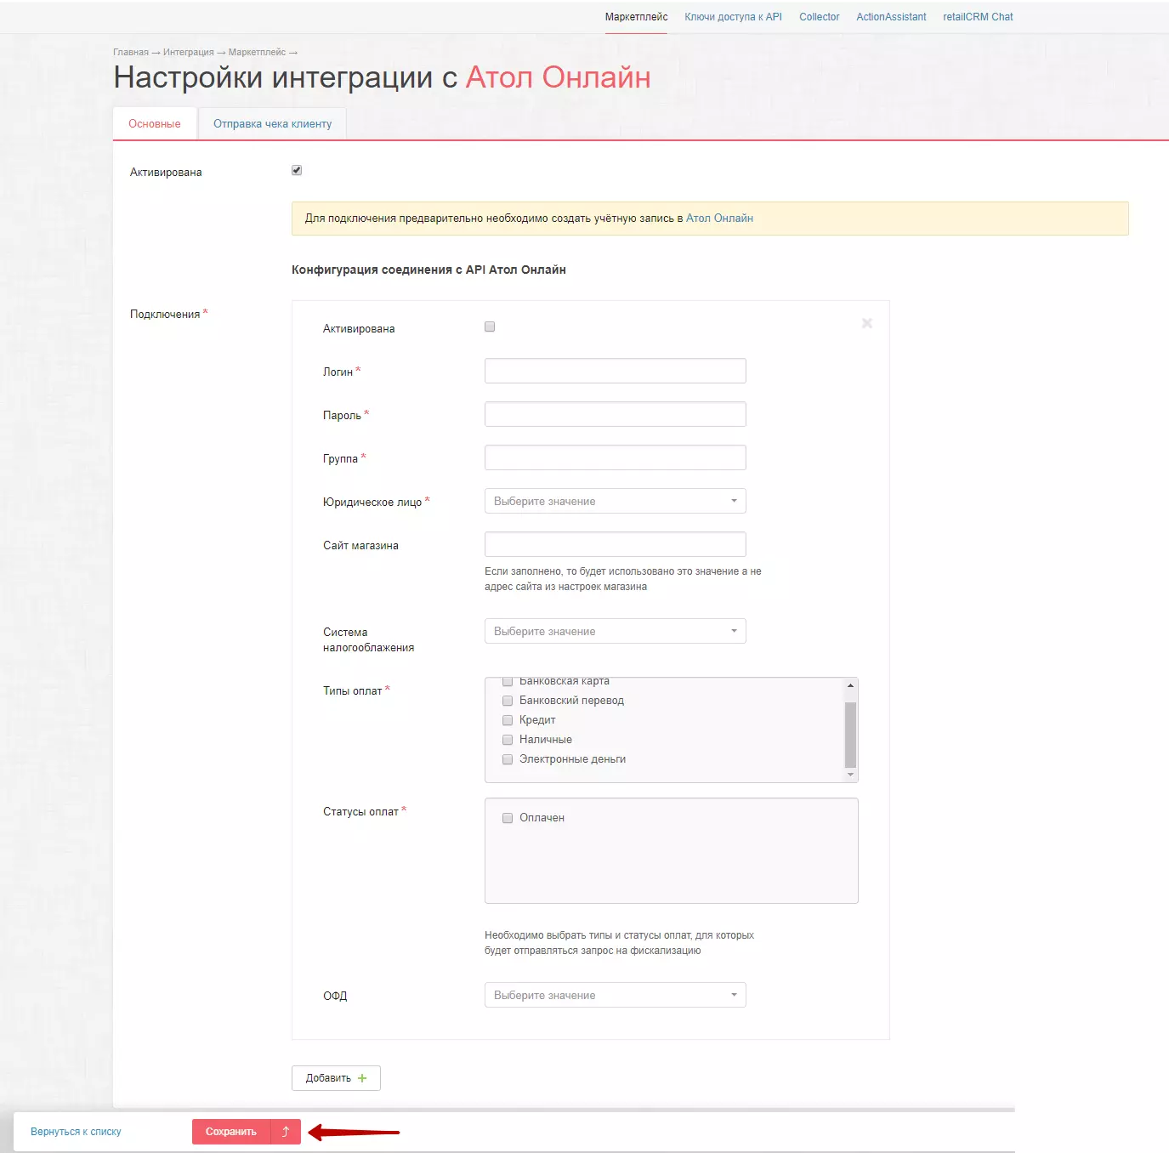Click the Типы оплат scroll-up arrow
The height and width of the screenshot is (1153, 1169).
coord(850,685)
